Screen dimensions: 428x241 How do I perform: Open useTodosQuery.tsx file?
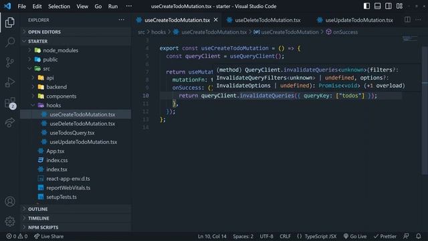pos(76,133)
